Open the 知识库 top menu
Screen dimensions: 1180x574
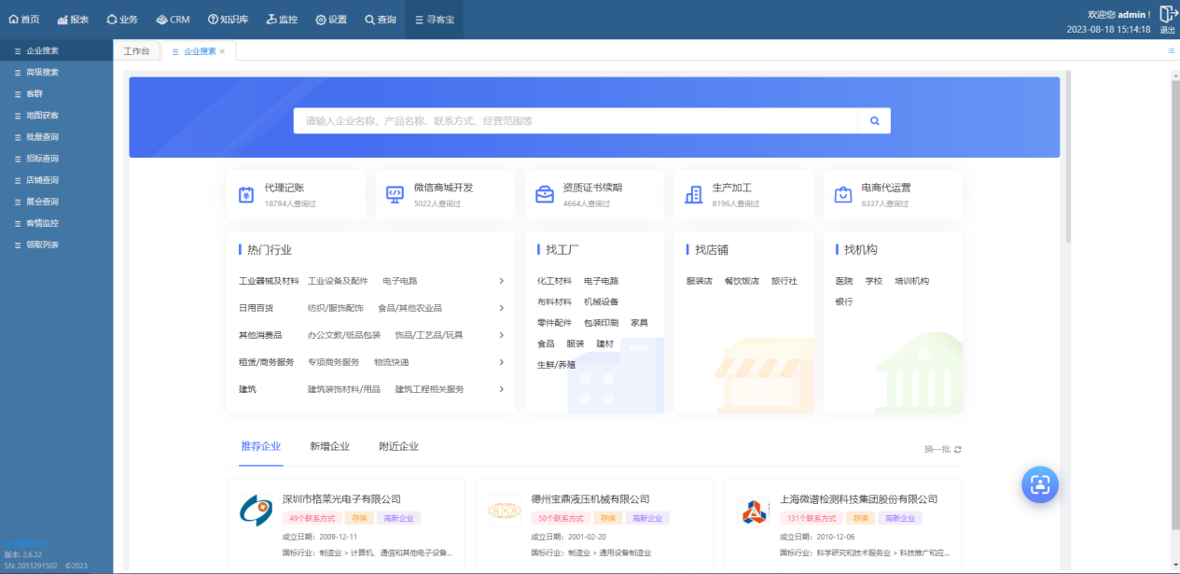pyautogui.click(x=228, y=20)
